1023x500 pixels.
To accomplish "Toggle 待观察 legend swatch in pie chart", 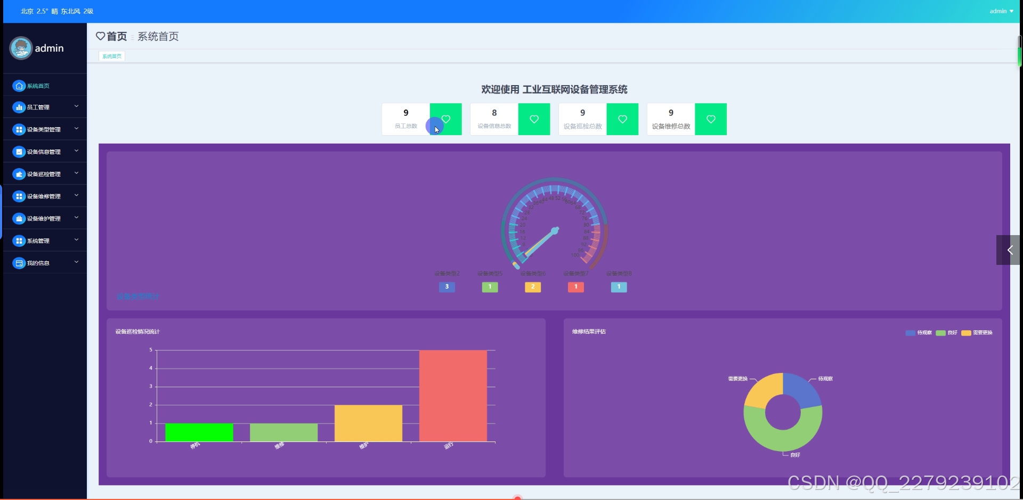I will tap(910, 333).
